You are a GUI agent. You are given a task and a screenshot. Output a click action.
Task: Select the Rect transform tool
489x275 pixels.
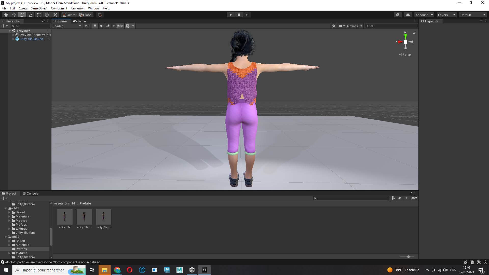pyautogui.click(x=39, y=15)
